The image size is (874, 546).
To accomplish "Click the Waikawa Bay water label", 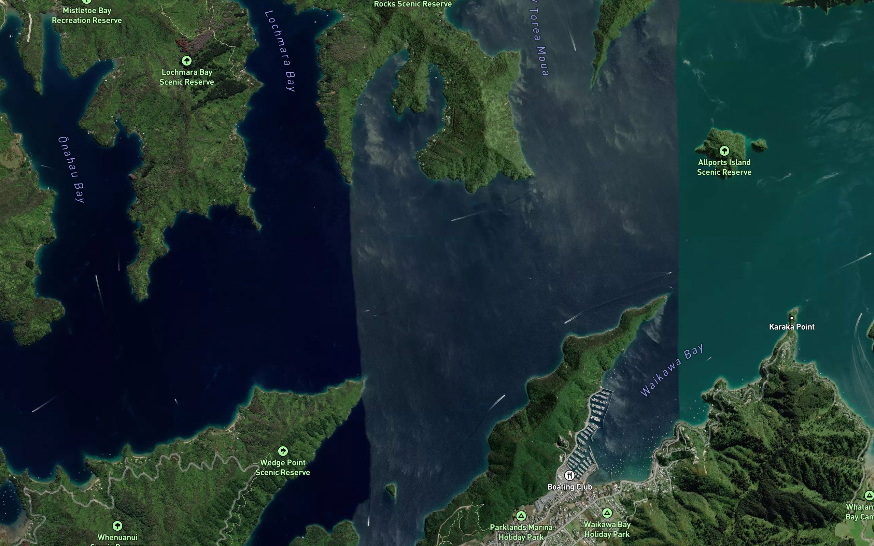I will point(672,370).
